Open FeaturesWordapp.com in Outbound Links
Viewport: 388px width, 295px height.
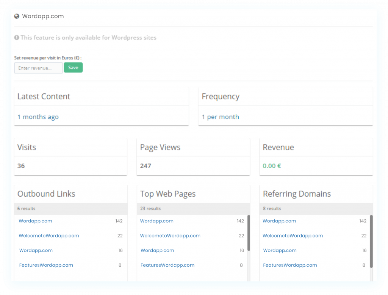pos(46,265)
